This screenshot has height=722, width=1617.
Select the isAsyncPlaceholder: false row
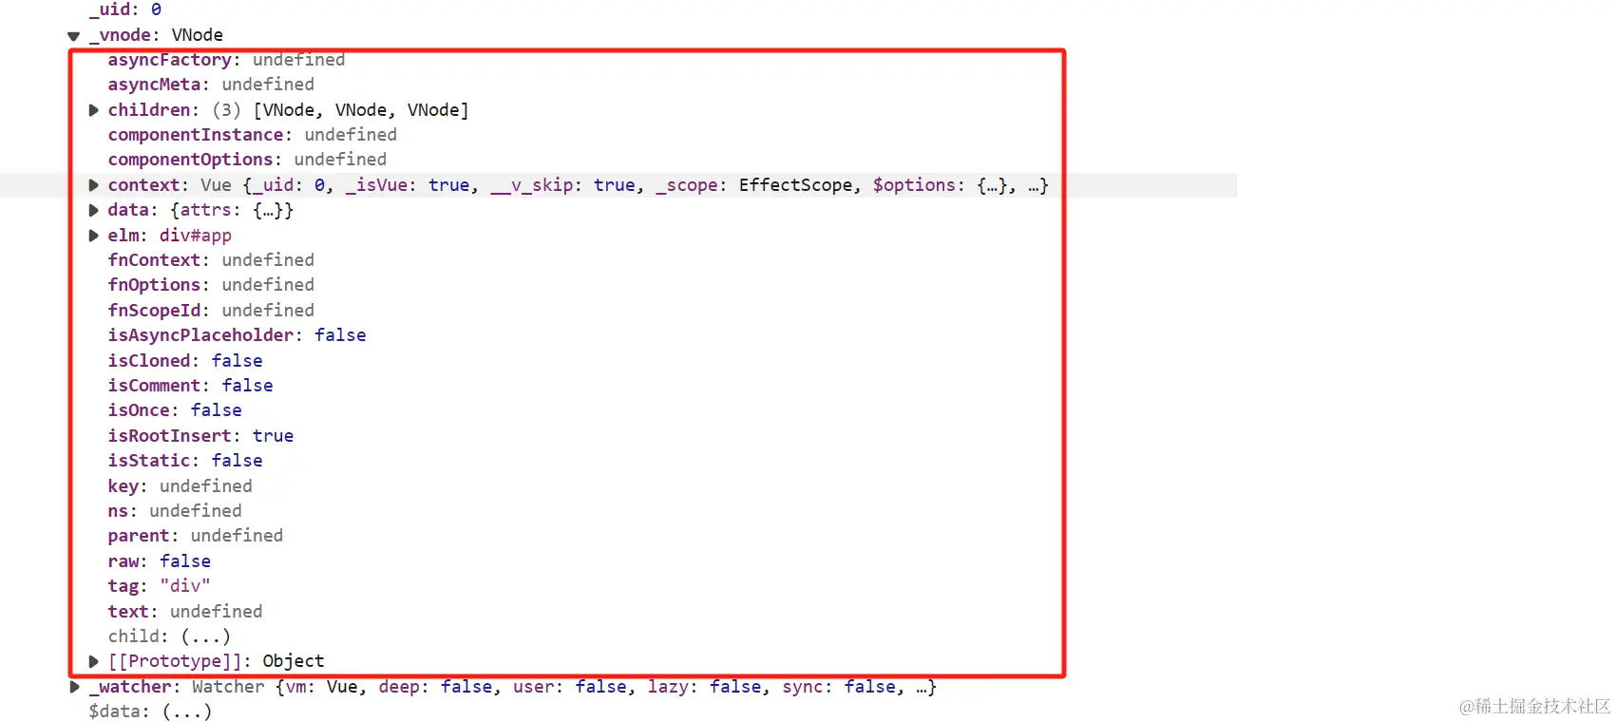click(237, 335)
